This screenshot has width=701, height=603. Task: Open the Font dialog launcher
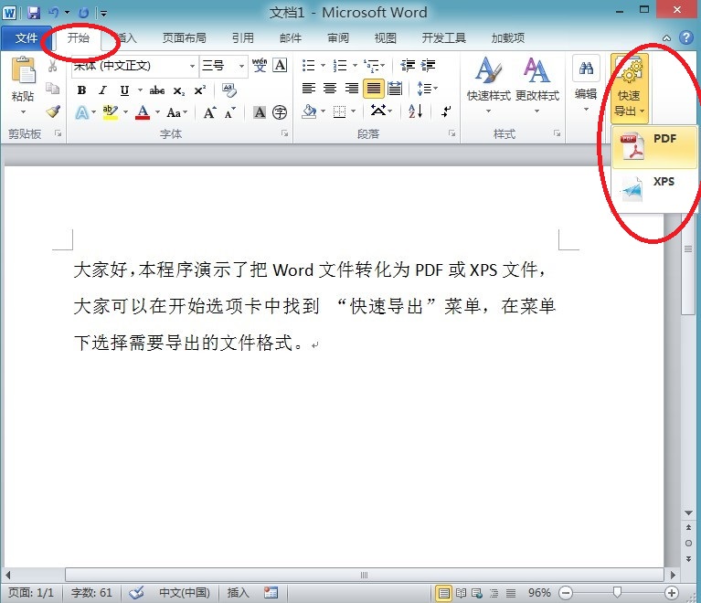pos(284,133)
